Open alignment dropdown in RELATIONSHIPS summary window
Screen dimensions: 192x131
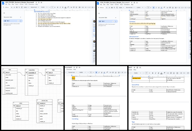click(x=80, y=7)
